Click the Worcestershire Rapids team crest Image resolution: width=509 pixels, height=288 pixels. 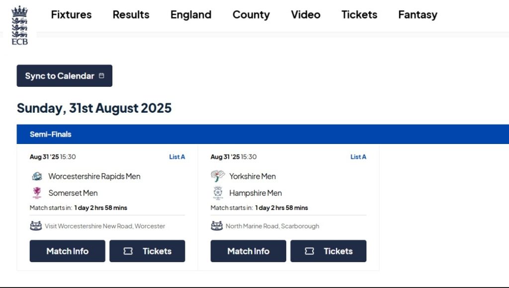tap(37, 176)
